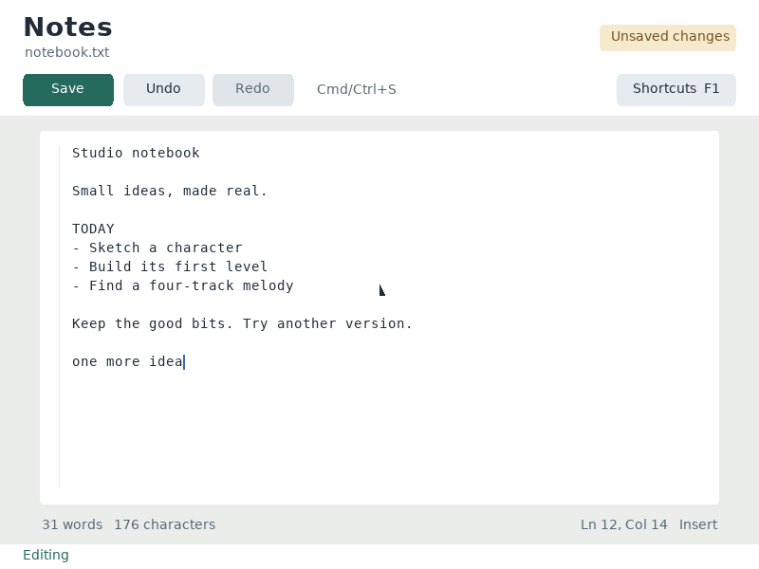
Task: Click '- Find a four-track melody' line
Action: click(183, 285)
